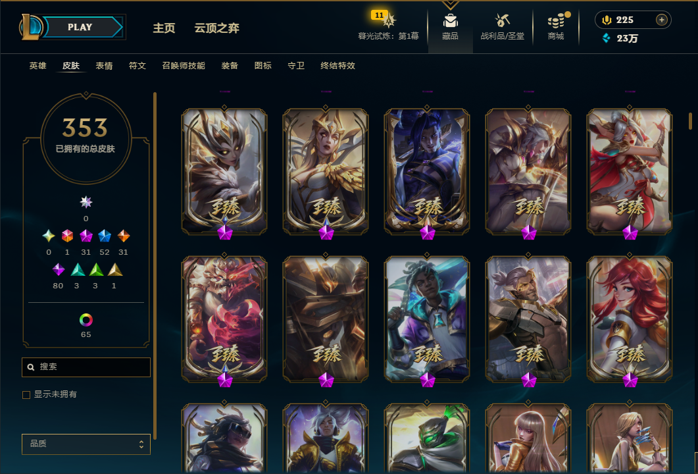Open the 藏品 collection briefcase icon
The height and width of the screenshot is (474, 698).
click(450, 20)
